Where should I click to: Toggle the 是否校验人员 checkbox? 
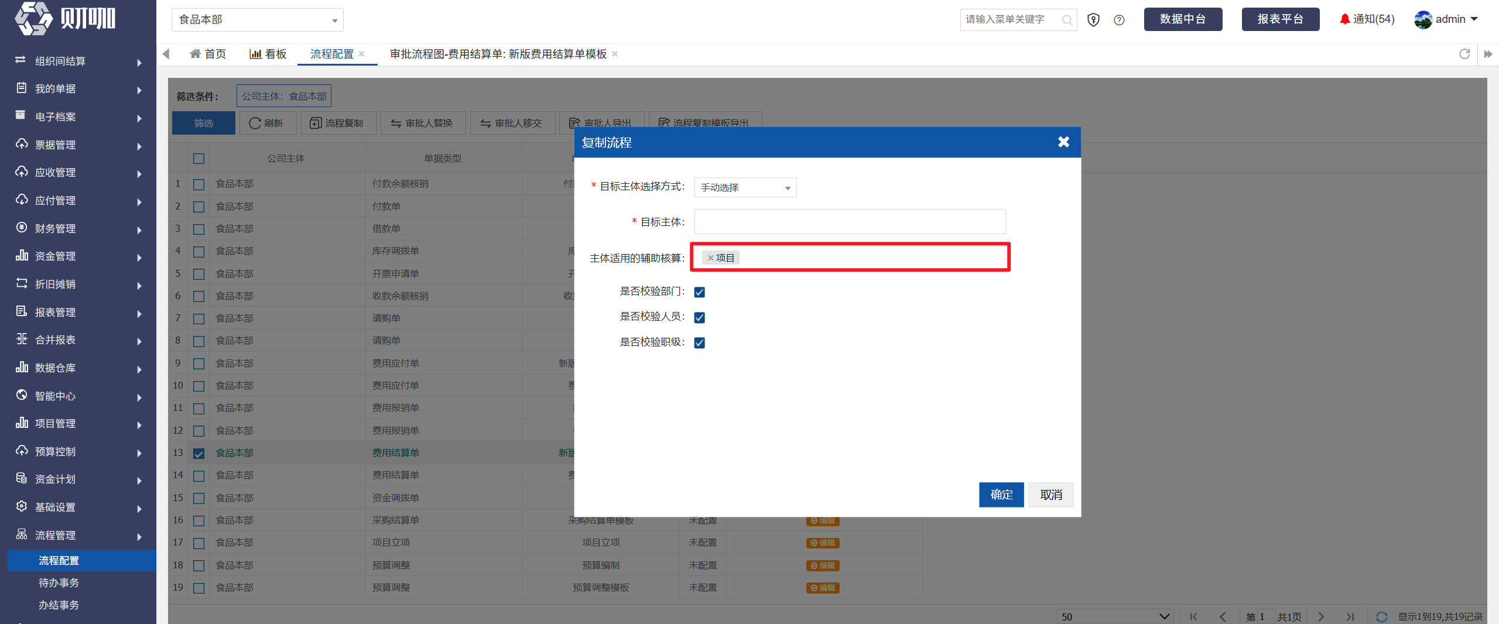699,317
